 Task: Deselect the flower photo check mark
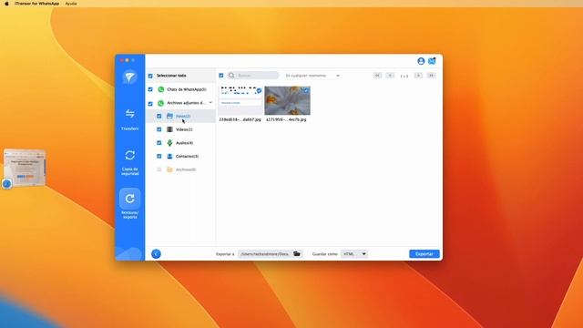click(306, 90)
